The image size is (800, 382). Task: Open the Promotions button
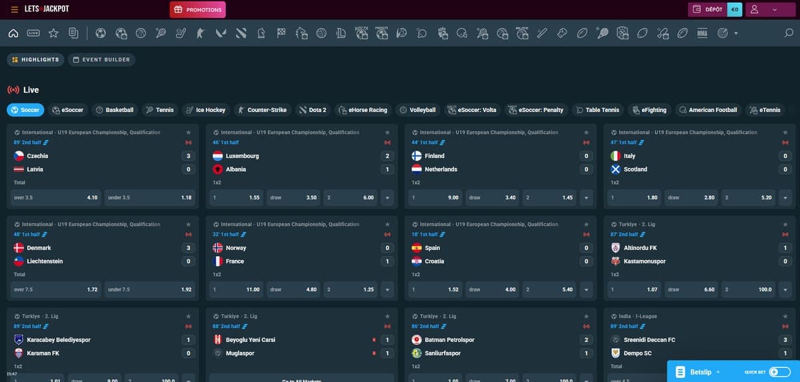[197, 9]
